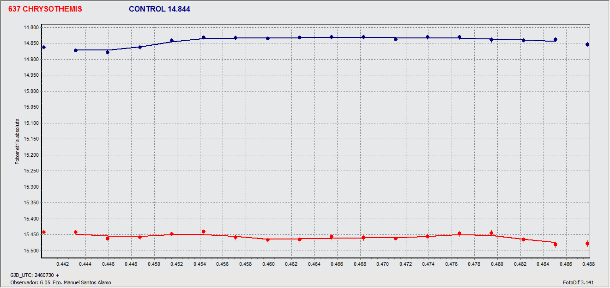Click the x-axis tick label 0.442
This screenshot has width=610, height=288.
pos(62,264)
